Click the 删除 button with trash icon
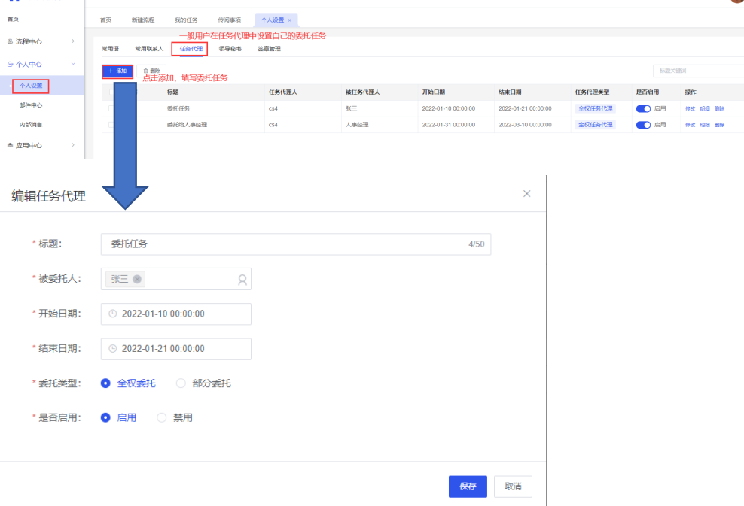The height and width of the screenshot is (506, 744). (151, 71)
